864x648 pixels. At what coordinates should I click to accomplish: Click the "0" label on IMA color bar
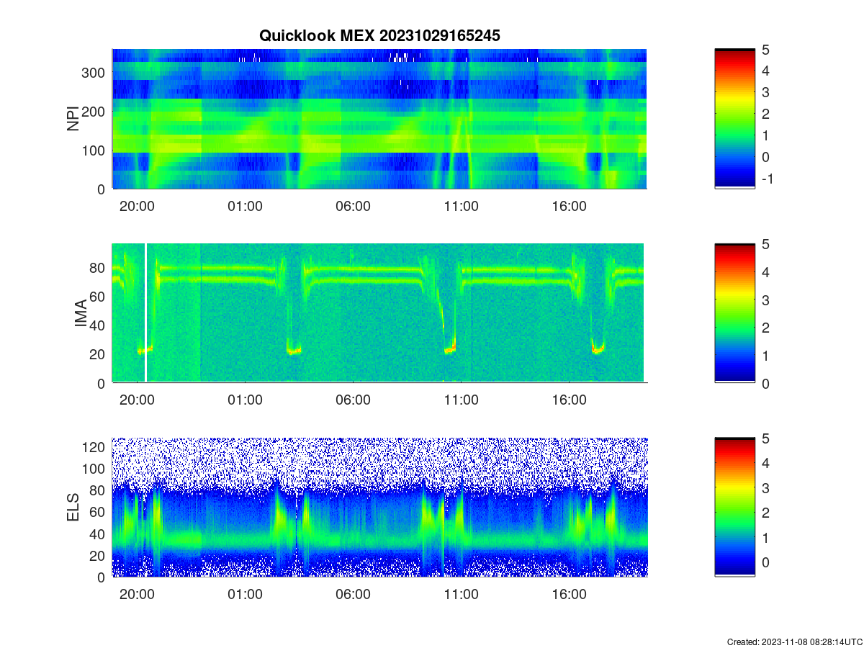point(766,383)
